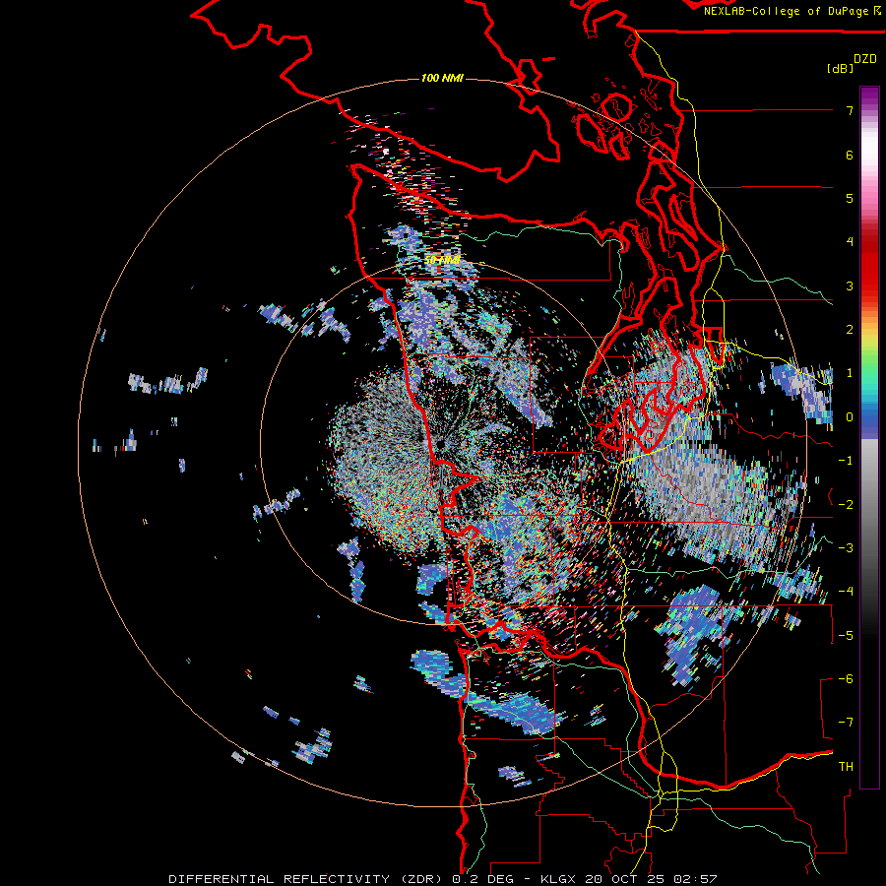The width and height of the screenshot is (886, 886).
Task: Click the 50 NMI range ring label
Action: pyautogui.click(x=442, y=260)
